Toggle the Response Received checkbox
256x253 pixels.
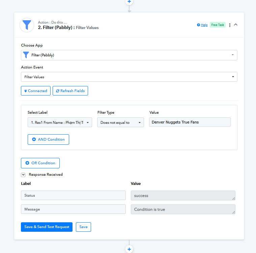pos(23,175)
